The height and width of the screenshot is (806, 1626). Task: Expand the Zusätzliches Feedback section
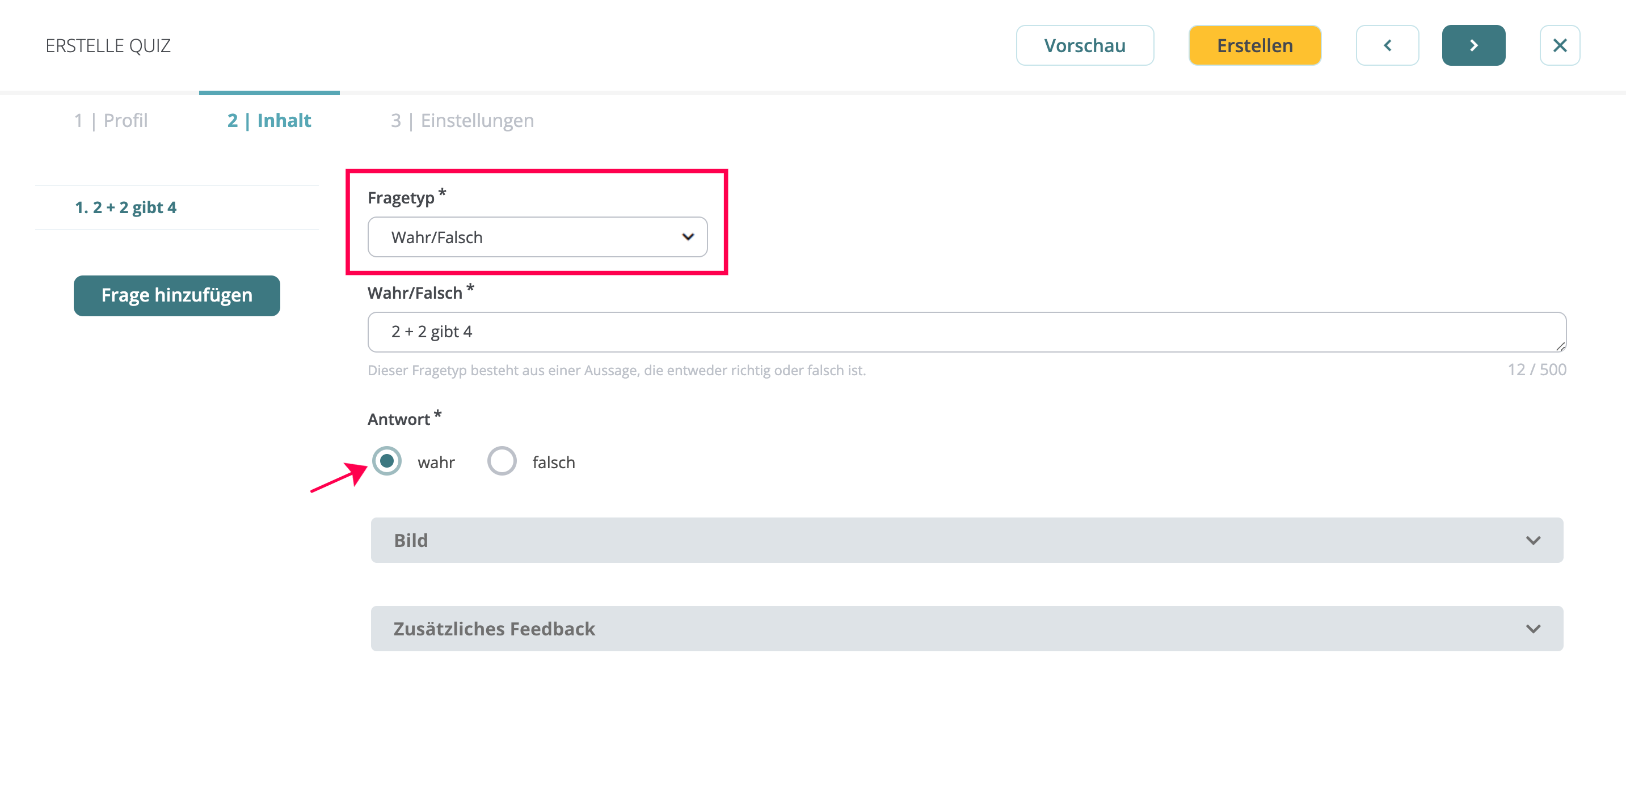click(966, 628)
